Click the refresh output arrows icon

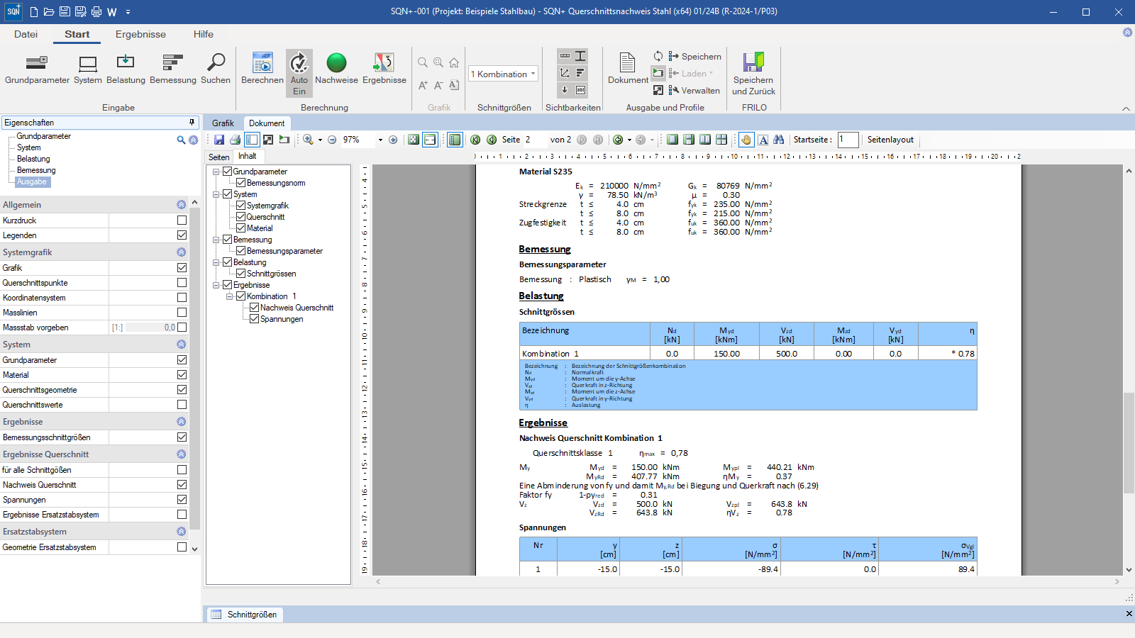pyautogui.click(x=658, y=56)
